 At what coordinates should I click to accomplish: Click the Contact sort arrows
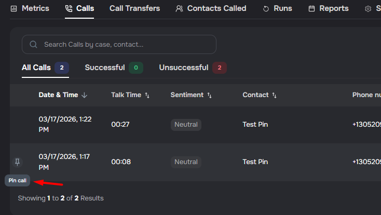pos(274,95)
